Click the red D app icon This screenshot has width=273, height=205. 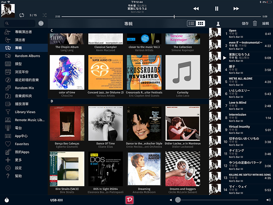click(x=129, y=200)
